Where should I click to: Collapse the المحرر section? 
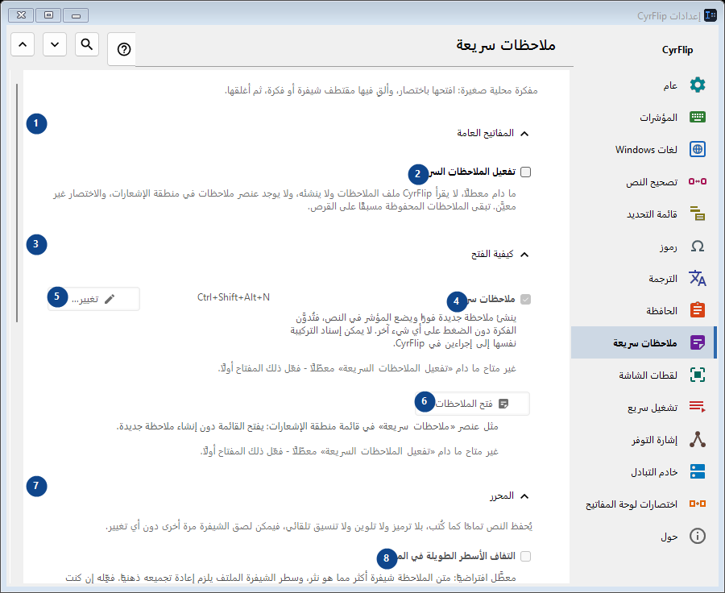(524, 496)
